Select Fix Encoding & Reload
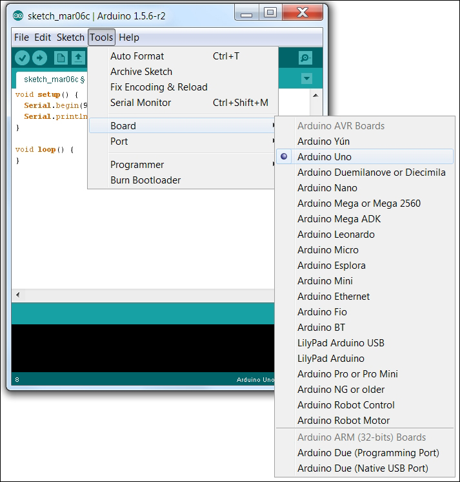The height and width of the screenshot is (482, 460). click(x=183, y=87)
